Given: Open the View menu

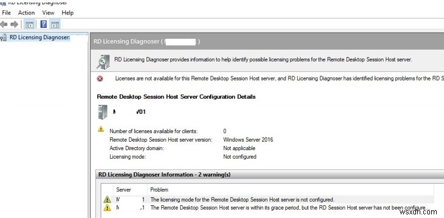Looking at the screenshot, I should (x=48, y=13).
